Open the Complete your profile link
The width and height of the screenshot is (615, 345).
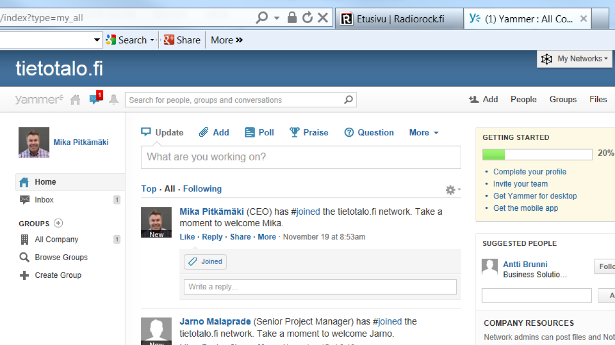tap(530, 172)
